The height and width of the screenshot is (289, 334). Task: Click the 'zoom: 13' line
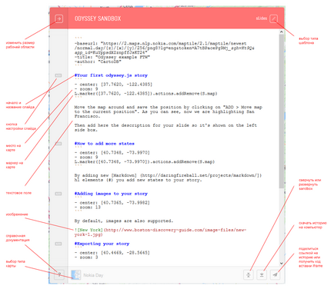click(88, 208)
